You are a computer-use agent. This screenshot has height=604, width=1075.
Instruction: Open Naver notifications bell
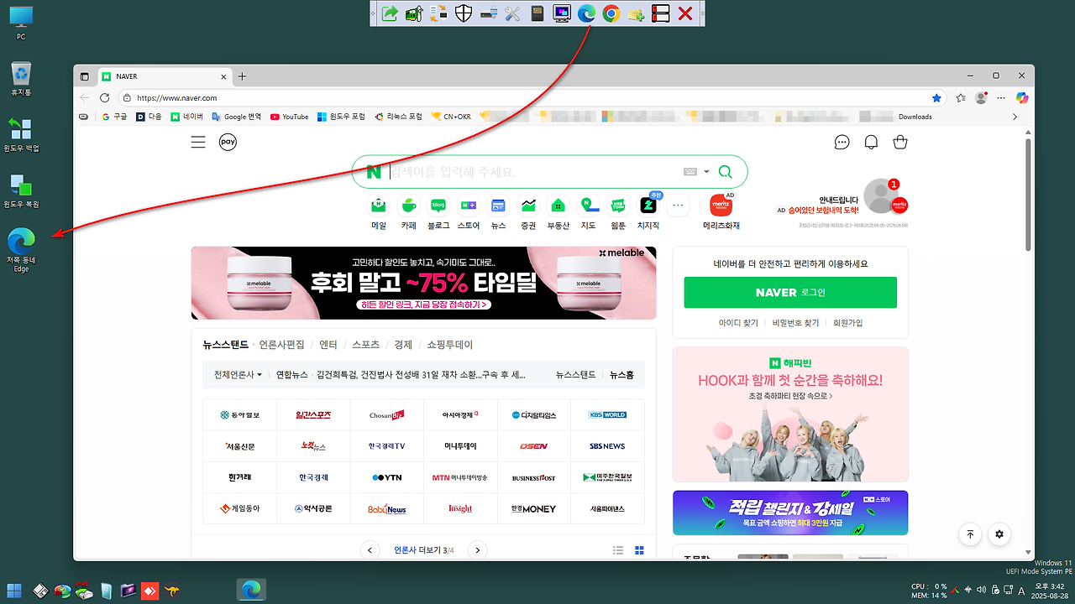coord(871,142)
